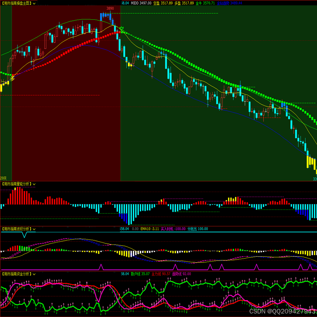
Task: Select the blue 金钻趋势 3489.44 label
Action: [x=229, y=3]
